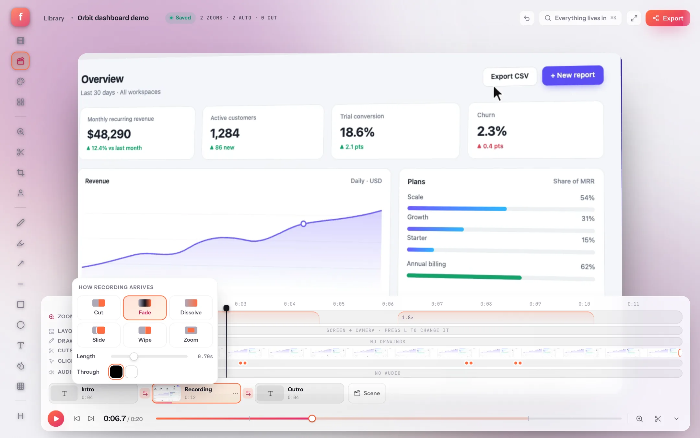This screenshot has width=700, height=438.
Task: Choose the Fade transition
Action: (x=145, y=308)
